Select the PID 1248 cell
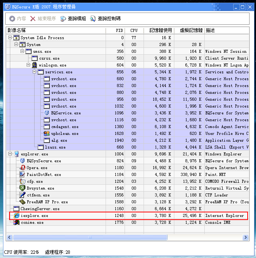This screenshot has height=258, width=256. point(115,215)
